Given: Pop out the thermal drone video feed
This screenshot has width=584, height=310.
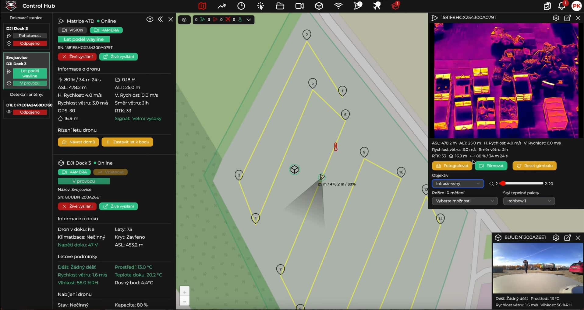Looking at the screenshot, I should pos(567,18).
